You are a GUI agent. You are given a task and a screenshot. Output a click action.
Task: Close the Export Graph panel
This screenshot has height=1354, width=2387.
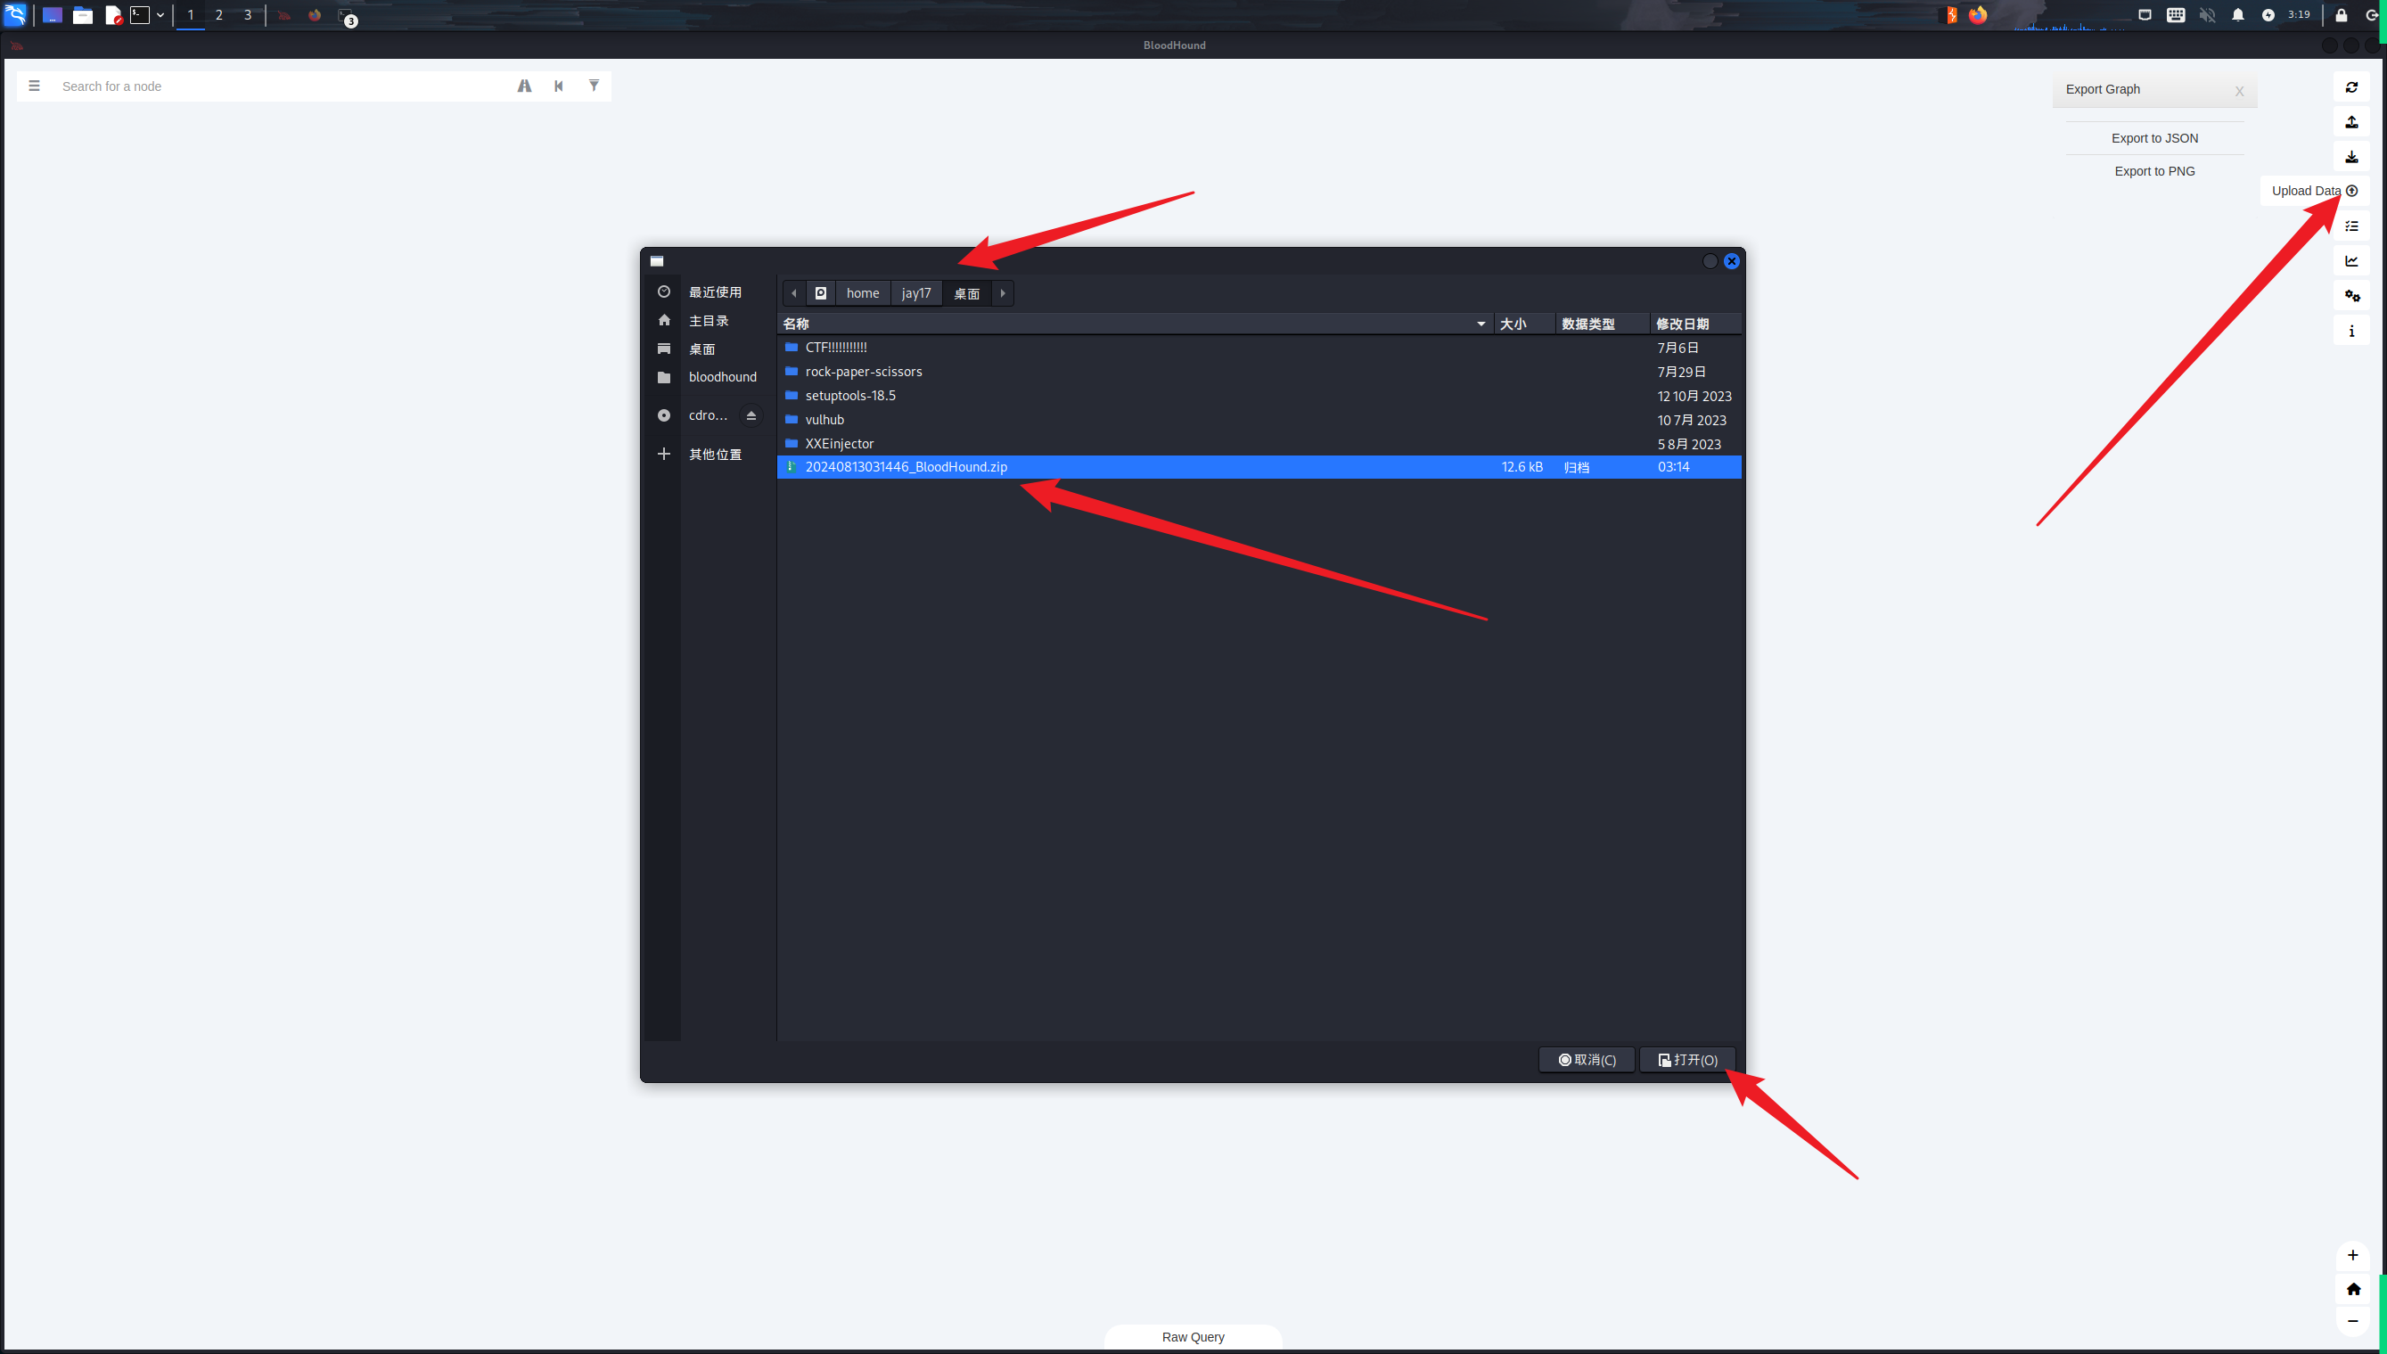[x=2239, y=91]
